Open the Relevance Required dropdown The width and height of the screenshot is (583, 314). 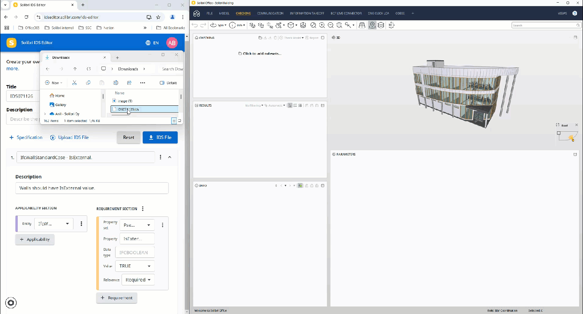(138, 280)
